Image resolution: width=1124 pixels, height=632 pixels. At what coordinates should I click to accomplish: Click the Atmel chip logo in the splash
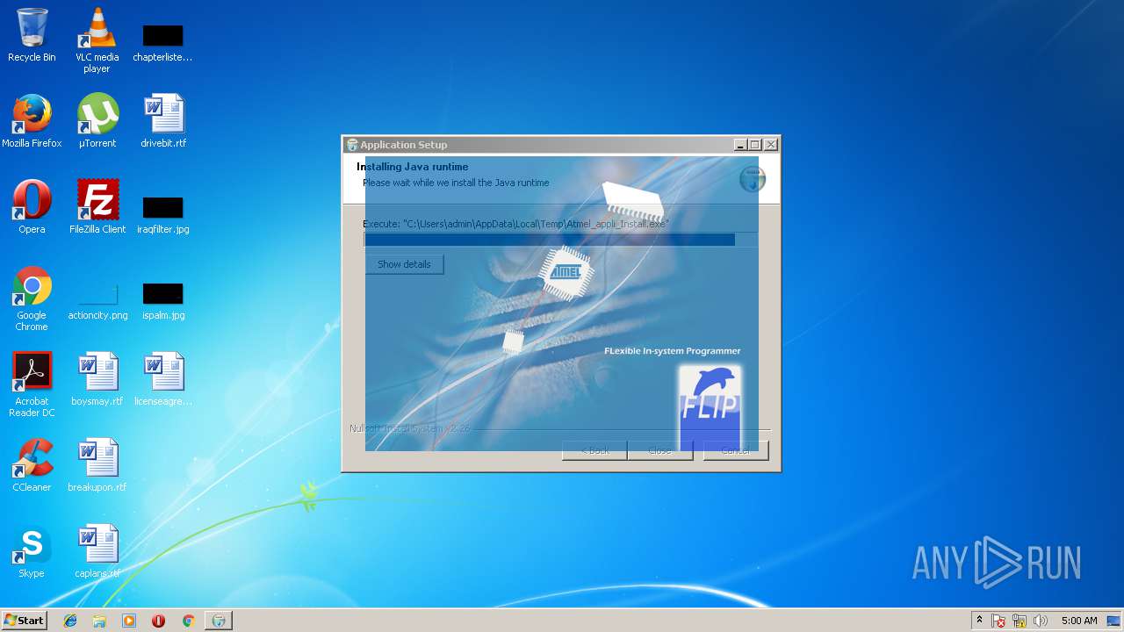566,273
